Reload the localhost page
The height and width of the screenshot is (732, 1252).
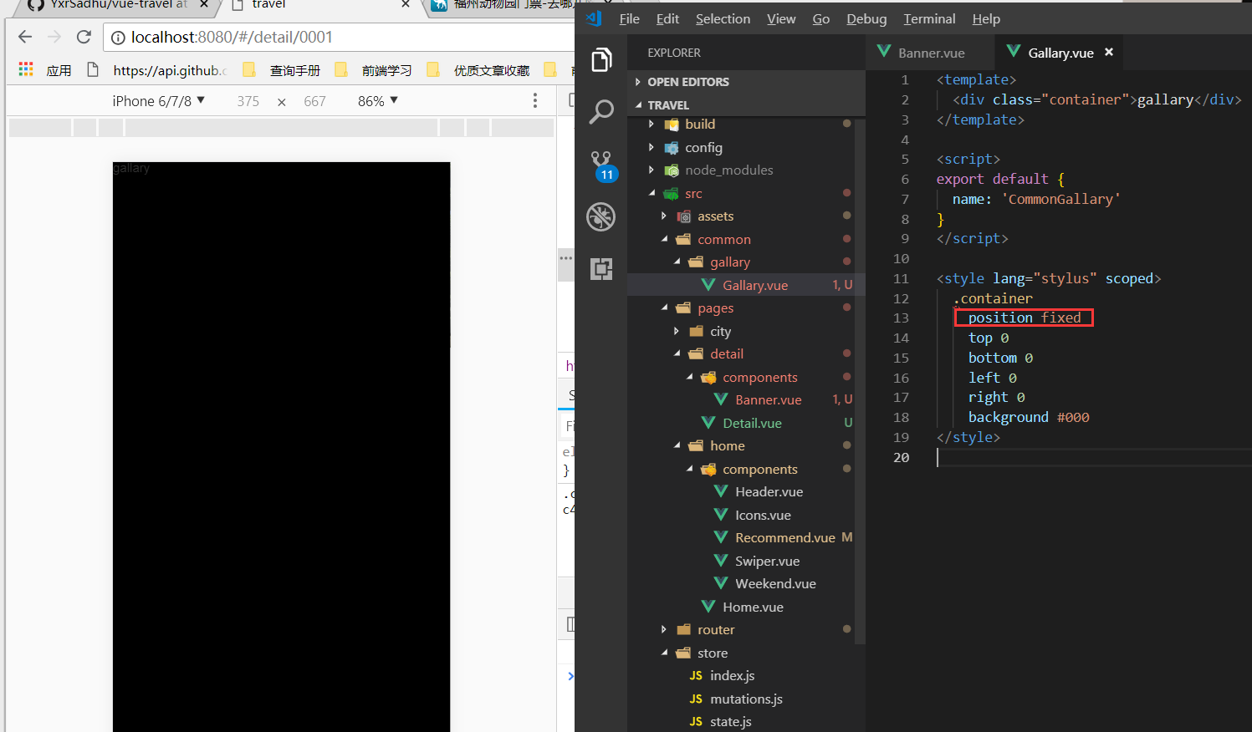point(84,37)
